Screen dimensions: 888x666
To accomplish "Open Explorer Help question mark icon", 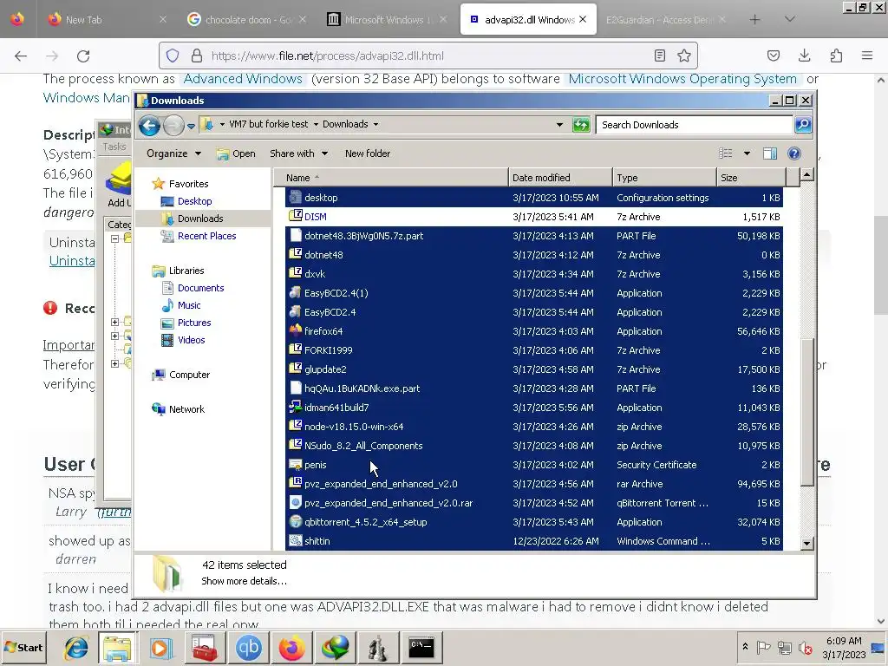I will tap(794, 153).
